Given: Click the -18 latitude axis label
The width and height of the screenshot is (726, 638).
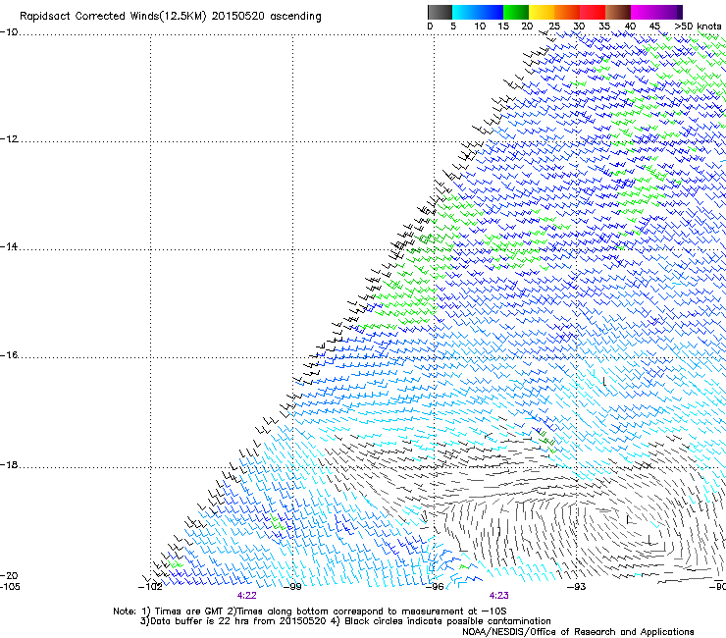Looking at the screenshot, I should (x=9, y=464).
